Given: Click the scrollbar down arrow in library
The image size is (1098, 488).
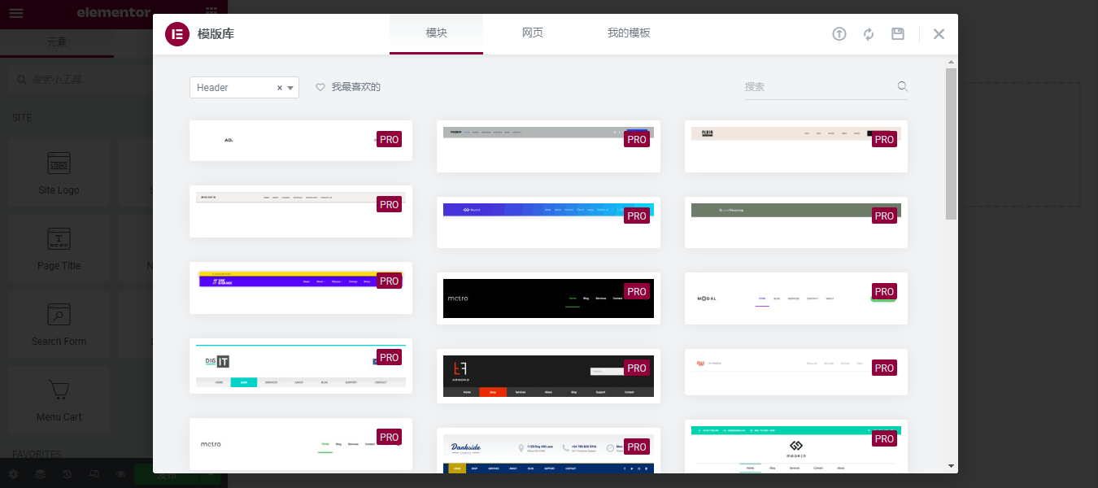Looking at the screenshot, I should coord(951,466).
